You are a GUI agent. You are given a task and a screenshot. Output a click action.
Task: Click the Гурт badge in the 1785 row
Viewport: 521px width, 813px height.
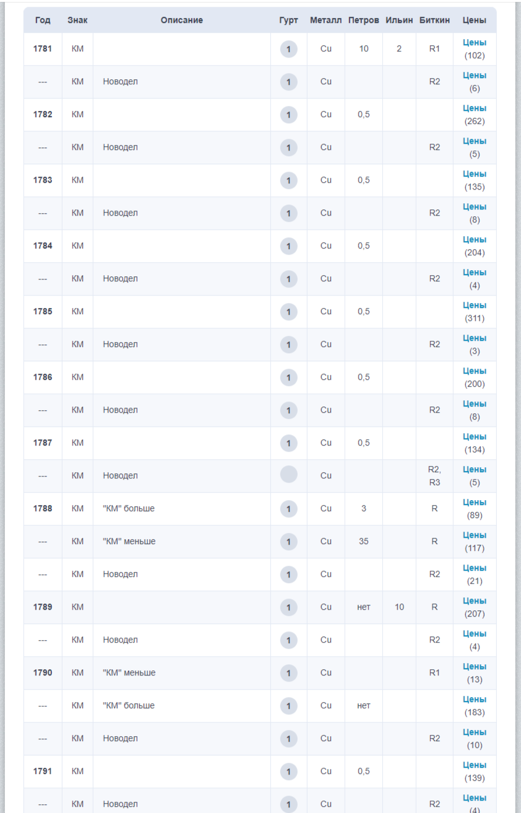(x=288, y=312)
